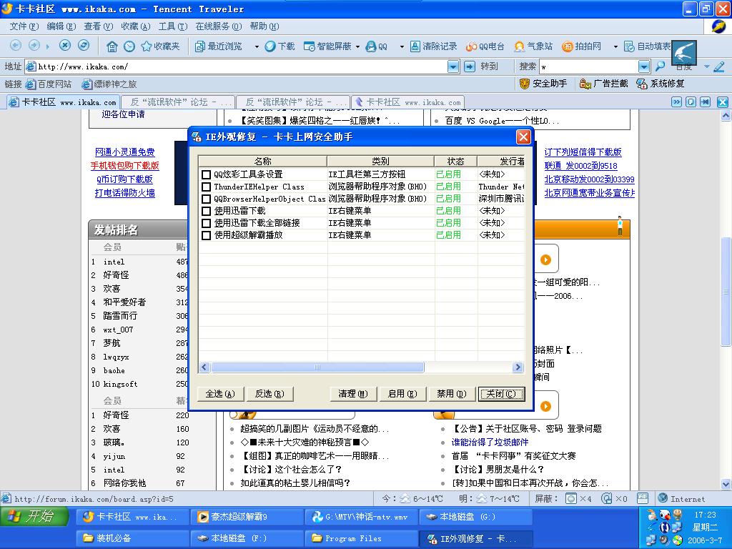
Task: Open the address bar dropdown arrow
Action: click(453, 66)
